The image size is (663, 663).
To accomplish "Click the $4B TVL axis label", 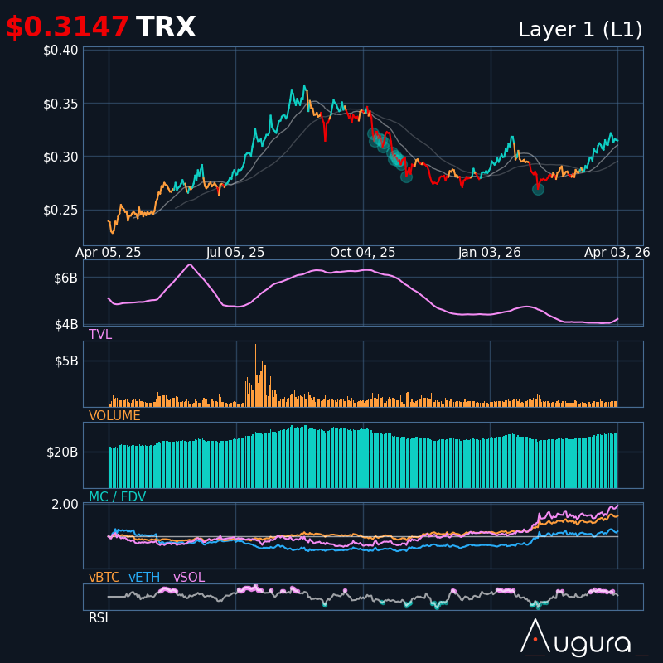I will (x=66, y=324).
